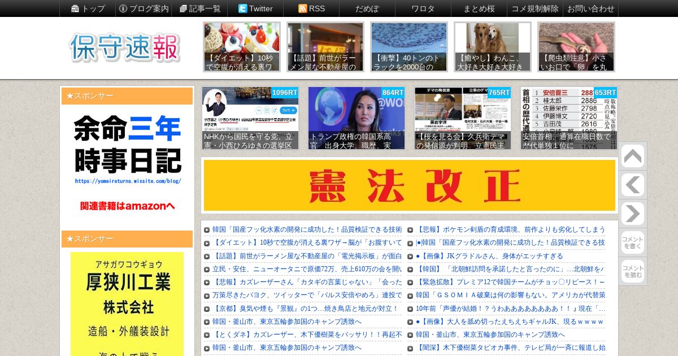Open the 864RT トランプ政権 card
The image size is (678, 356).
point(357,118)
